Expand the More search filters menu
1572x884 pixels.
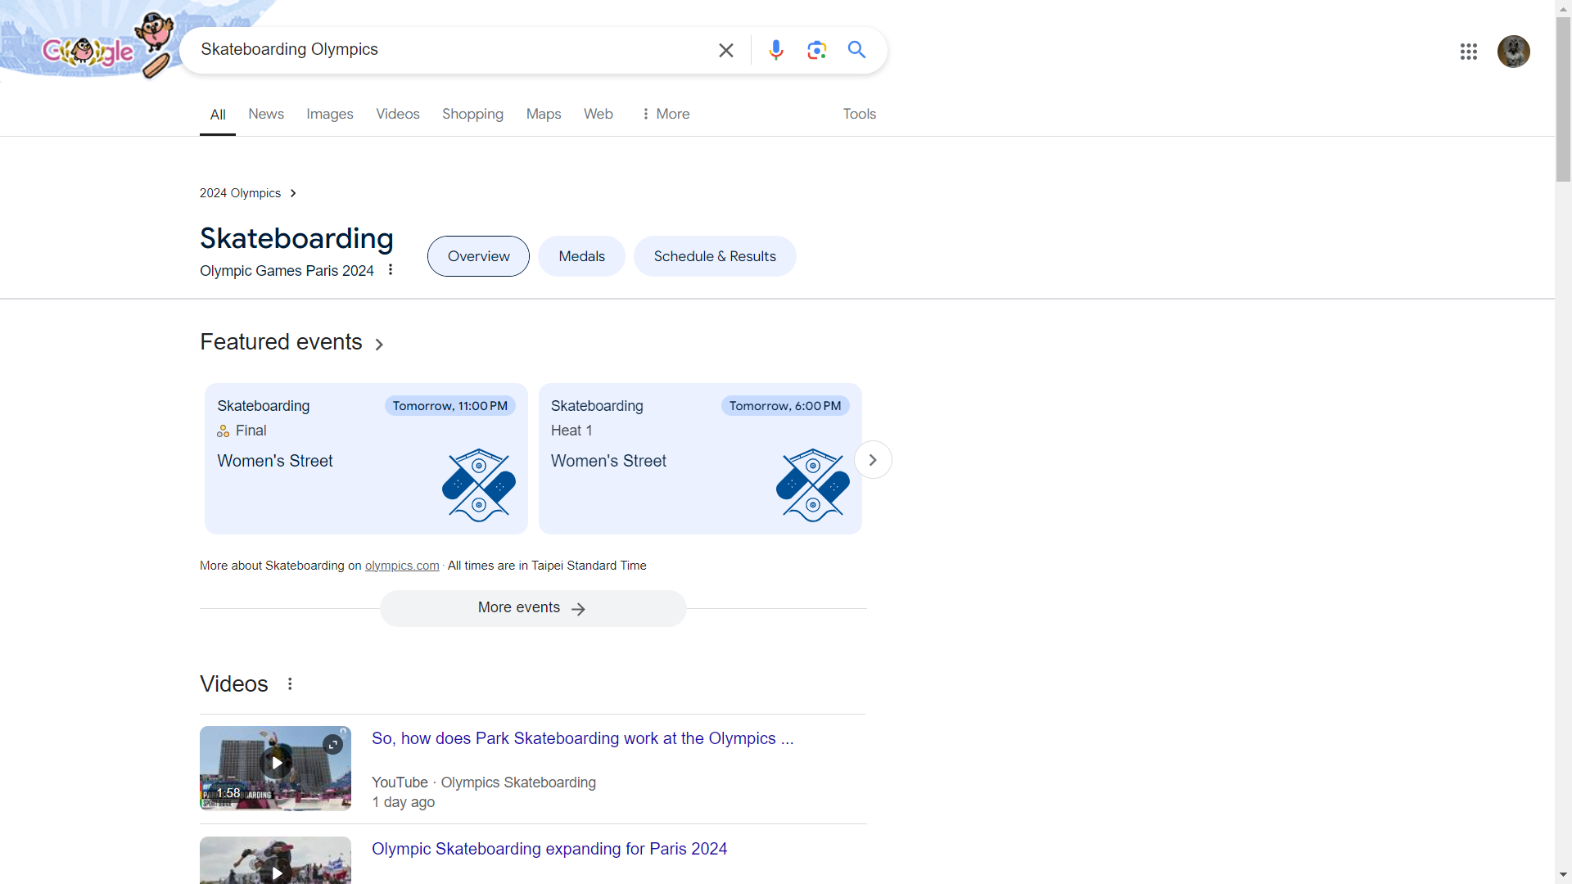pyautogui.click(x=666, y=114)
